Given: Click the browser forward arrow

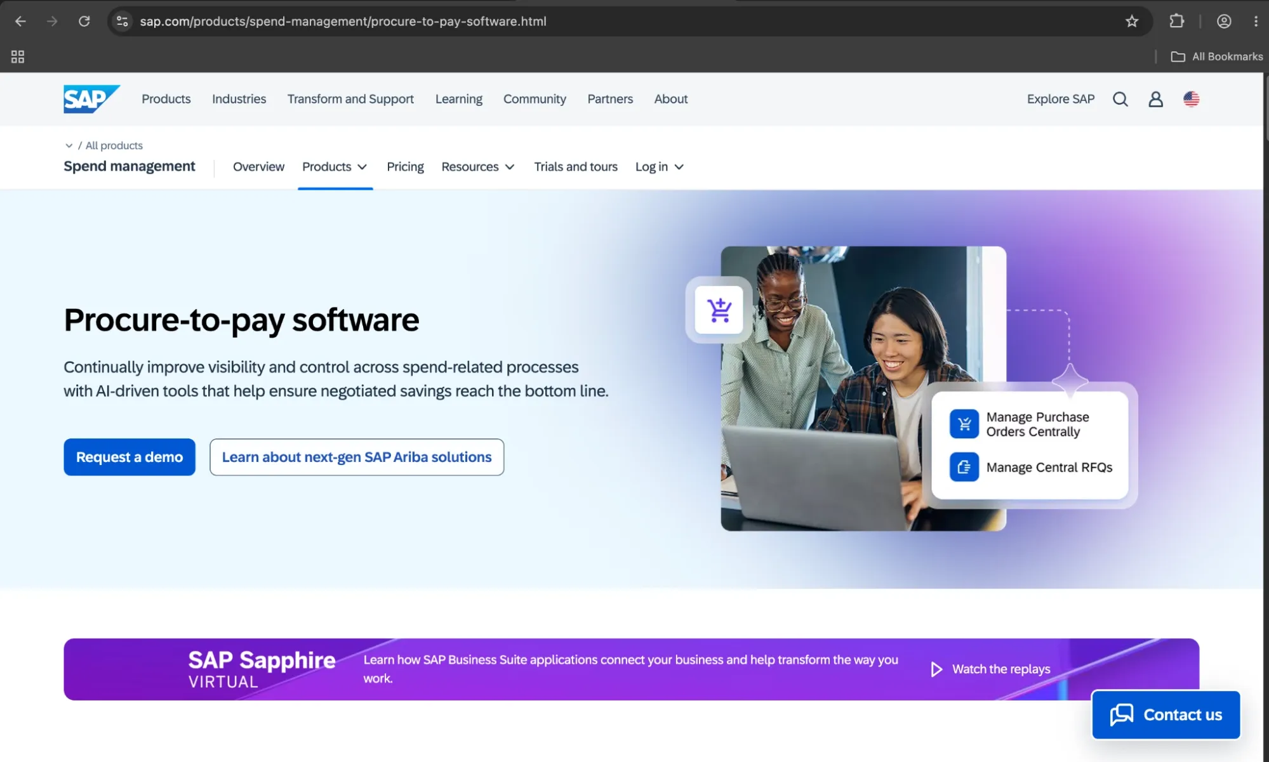Looking at the screenshot, I should point(52,22).
